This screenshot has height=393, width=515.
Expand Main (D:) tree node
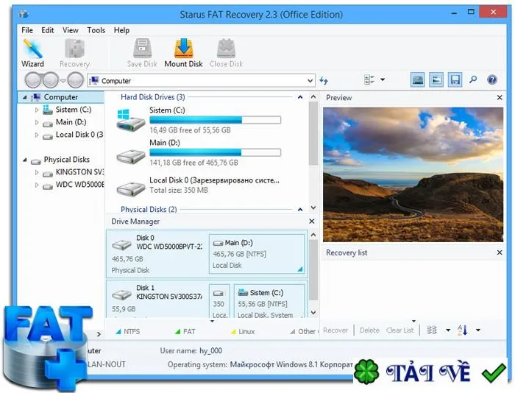coord(37,123)
